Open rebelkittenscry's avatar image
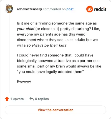 (9, 9)
